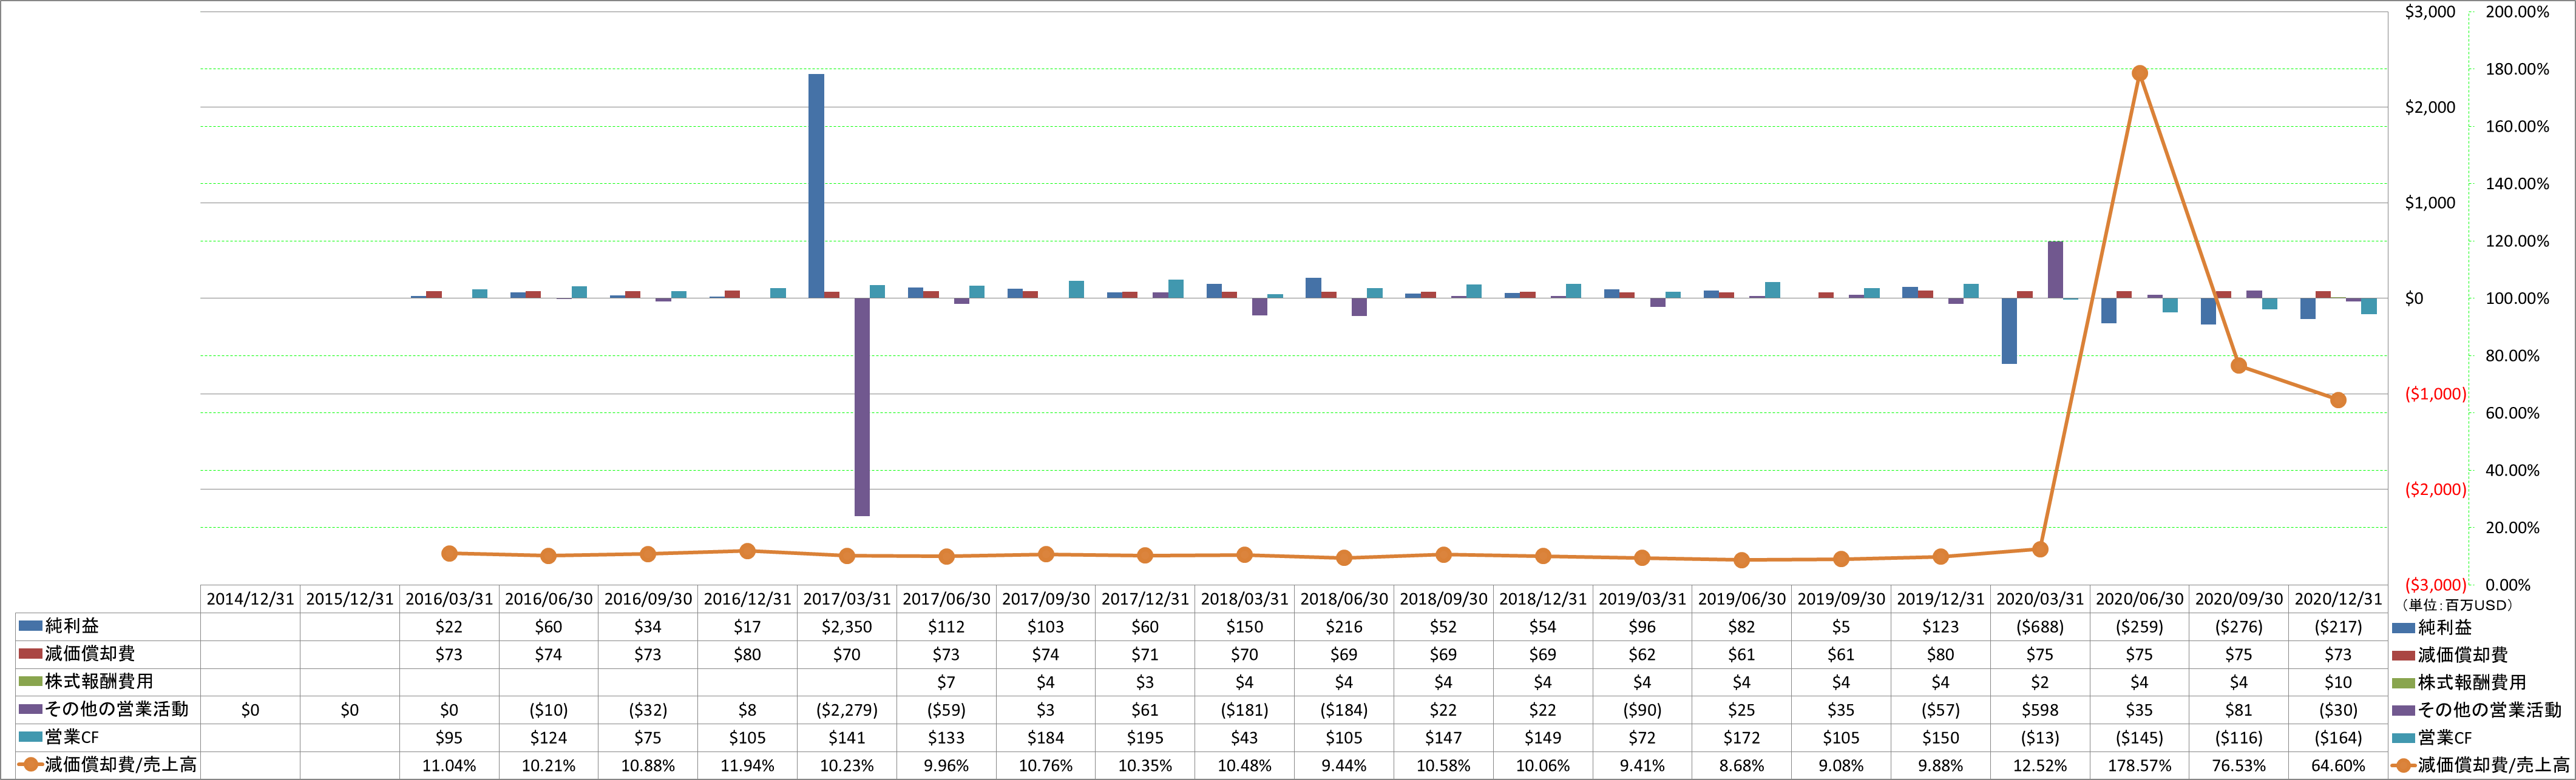Select the $123 純利益 cell

pos(1940,627)
